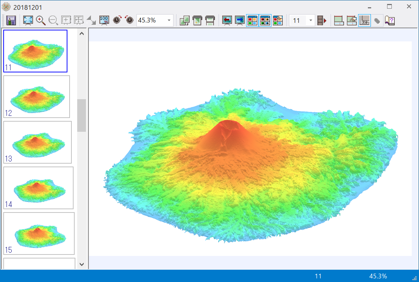The image size is (419, 282).
Task: Click the status bar resize grip
Action: [x=415, y=278]
